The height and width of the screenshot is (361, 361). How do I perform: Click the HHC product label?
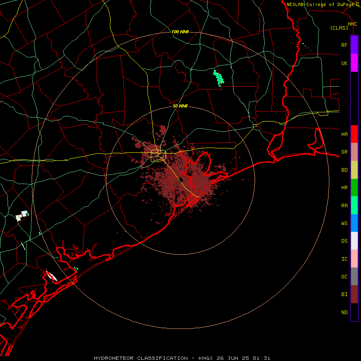pyautogui.click(x=353, y=24)
